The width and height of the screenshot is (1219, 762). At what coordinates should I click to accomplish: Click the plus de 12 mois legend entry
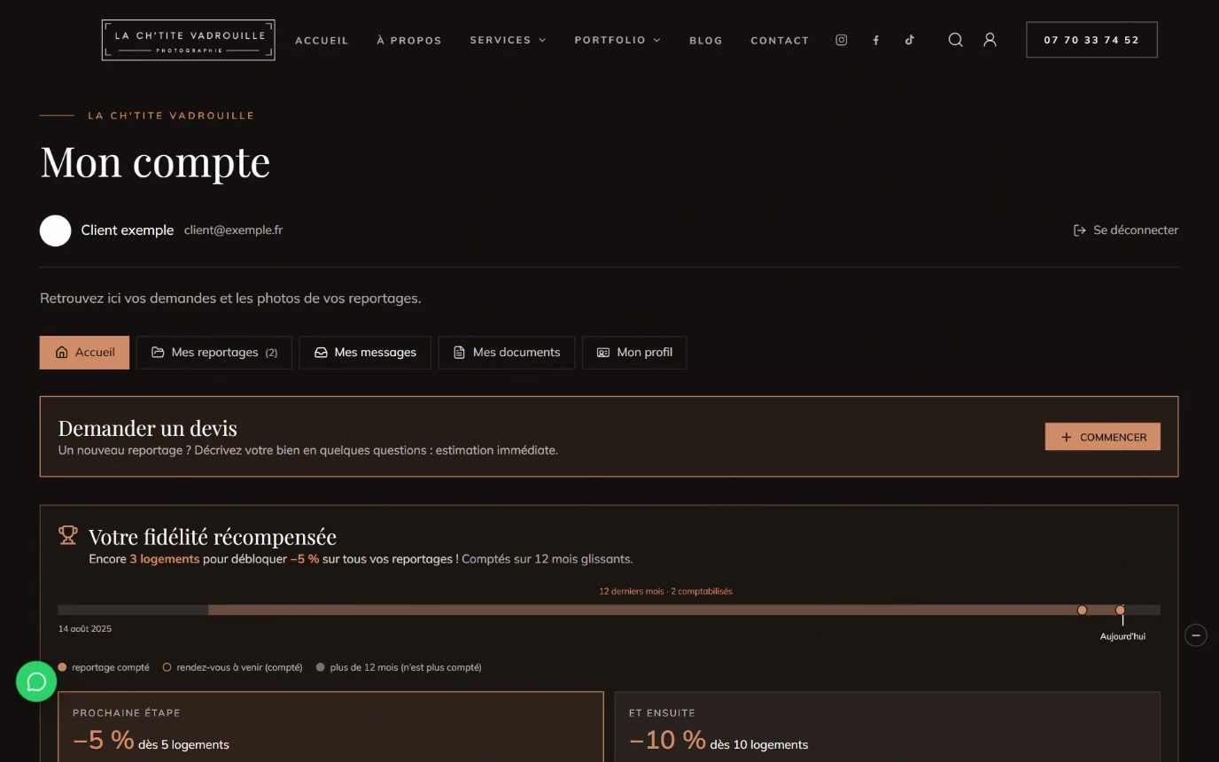pos(399,667)
